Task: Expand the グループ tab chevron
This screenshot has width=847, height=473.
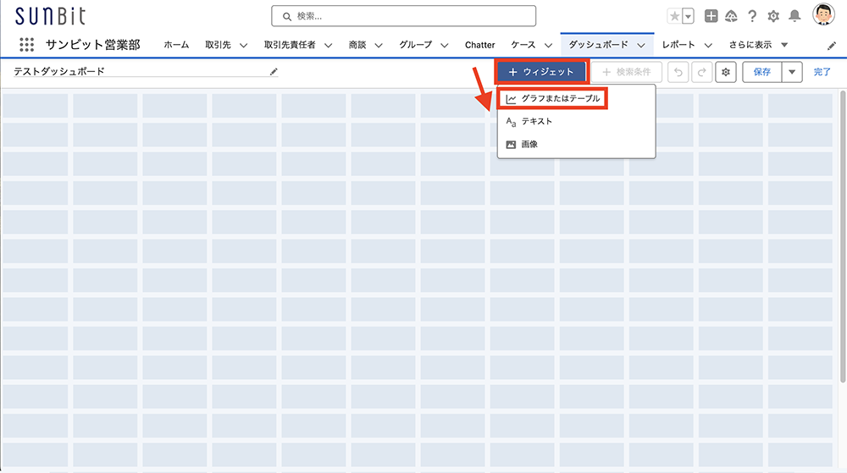Action: (444, 46)
